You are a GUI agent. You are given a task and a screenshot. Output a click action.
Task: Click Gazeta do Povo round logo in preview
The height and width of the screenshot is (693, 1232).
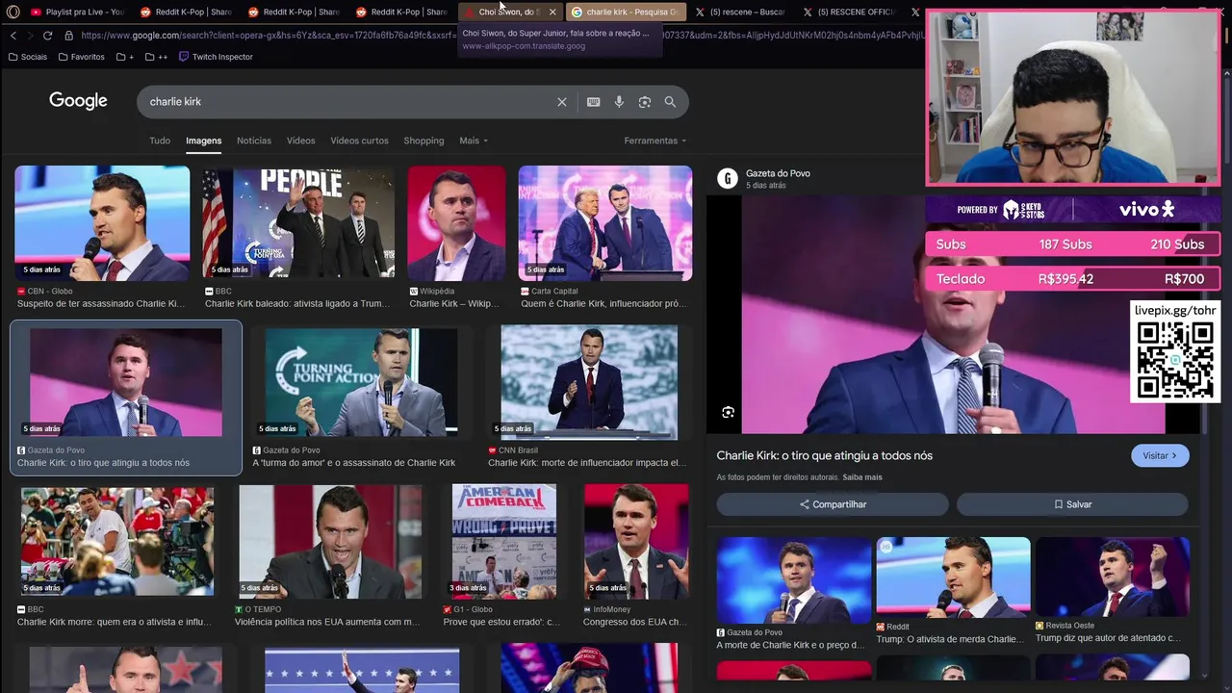pos(728,178)
